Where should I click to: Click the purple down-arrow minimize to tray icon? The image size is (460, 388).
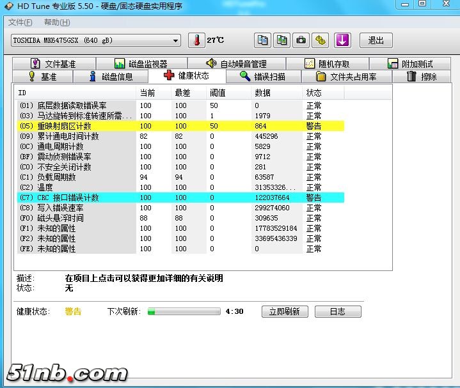[342, 40]
